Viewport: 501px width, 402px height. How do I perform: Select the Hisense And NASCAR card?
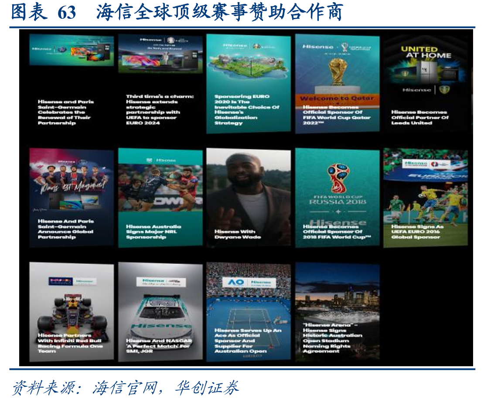160,312
